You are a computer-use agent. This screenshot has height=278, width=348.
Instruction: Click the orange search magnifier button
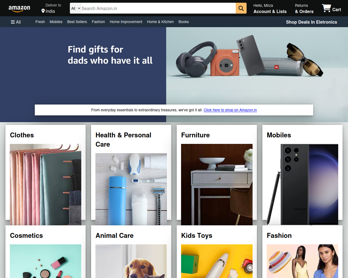241,8
